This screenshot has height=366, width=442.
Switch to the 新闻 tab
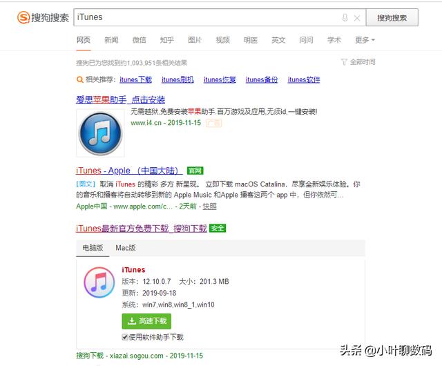(x=111, y=40)
